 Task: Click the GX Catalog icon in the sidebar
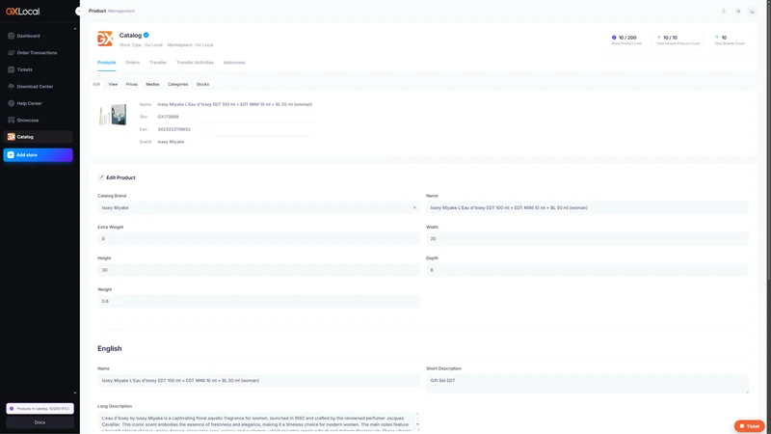(11, 137)
